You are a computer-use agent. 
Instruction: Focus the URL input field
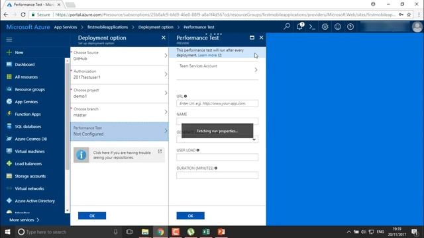click(217, 103)
